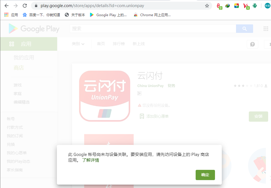Click the colorful lightning extension icon
Screen dimensions: 271x188
click(236, 6)
